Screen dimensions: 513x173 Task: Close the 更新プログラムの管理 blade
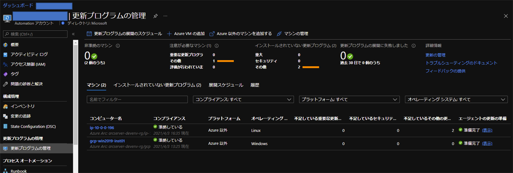[506, 16]
